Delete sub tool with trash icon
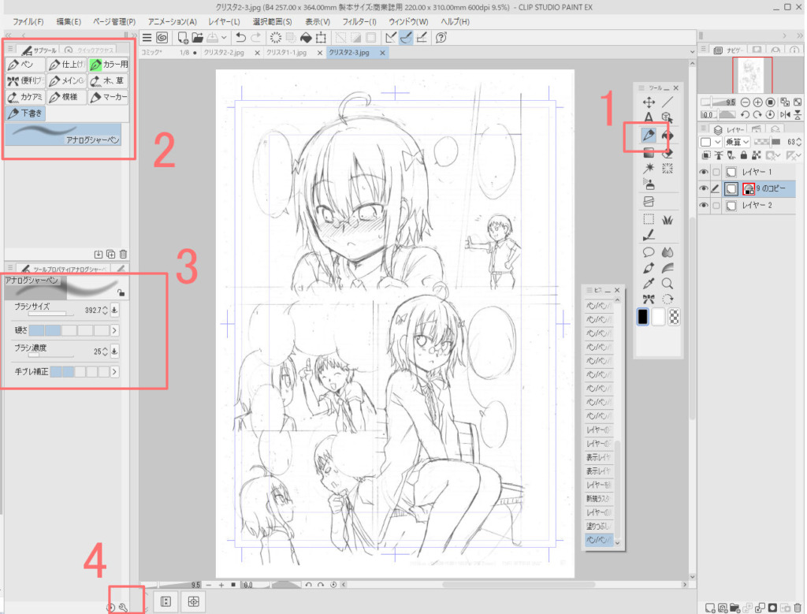The height and width of the screenshot is (614, 807). [x=123, y=255]
